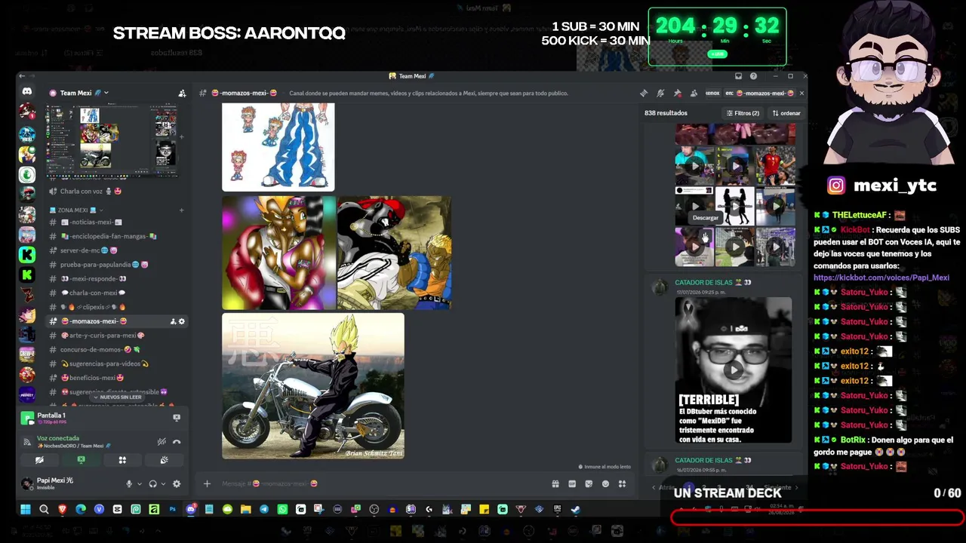The image size is (966, 543).
Task: Open the ordenar sort dropdown
Action: point(786,113)
